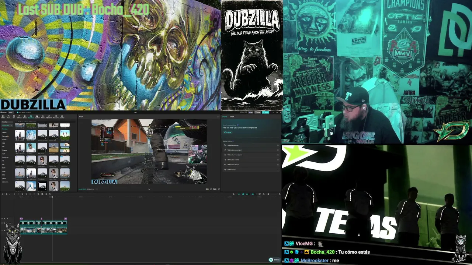The width and height of the screenshot is (472, 265).
Task: Toggle the main track magnet in timeline
Action: [239, 194]
